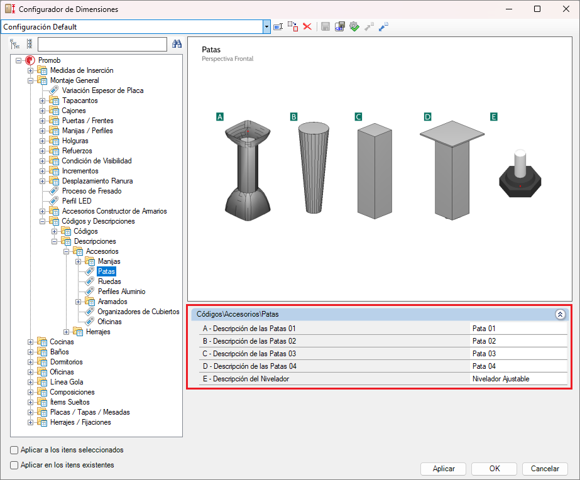Click the Cancelar button

[x=545, y=469]
